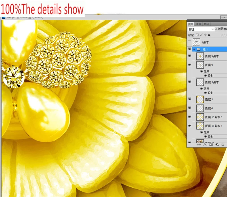Image resolution: width=227 pixels, height=197 pixels.
Task: Toggle 投影 eye under 图层 10 副本 3
Action: tap(205, 137)
